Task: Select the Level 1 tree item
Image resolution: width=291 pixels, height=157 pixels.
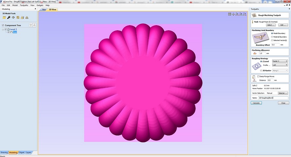Action: [13, 29]
